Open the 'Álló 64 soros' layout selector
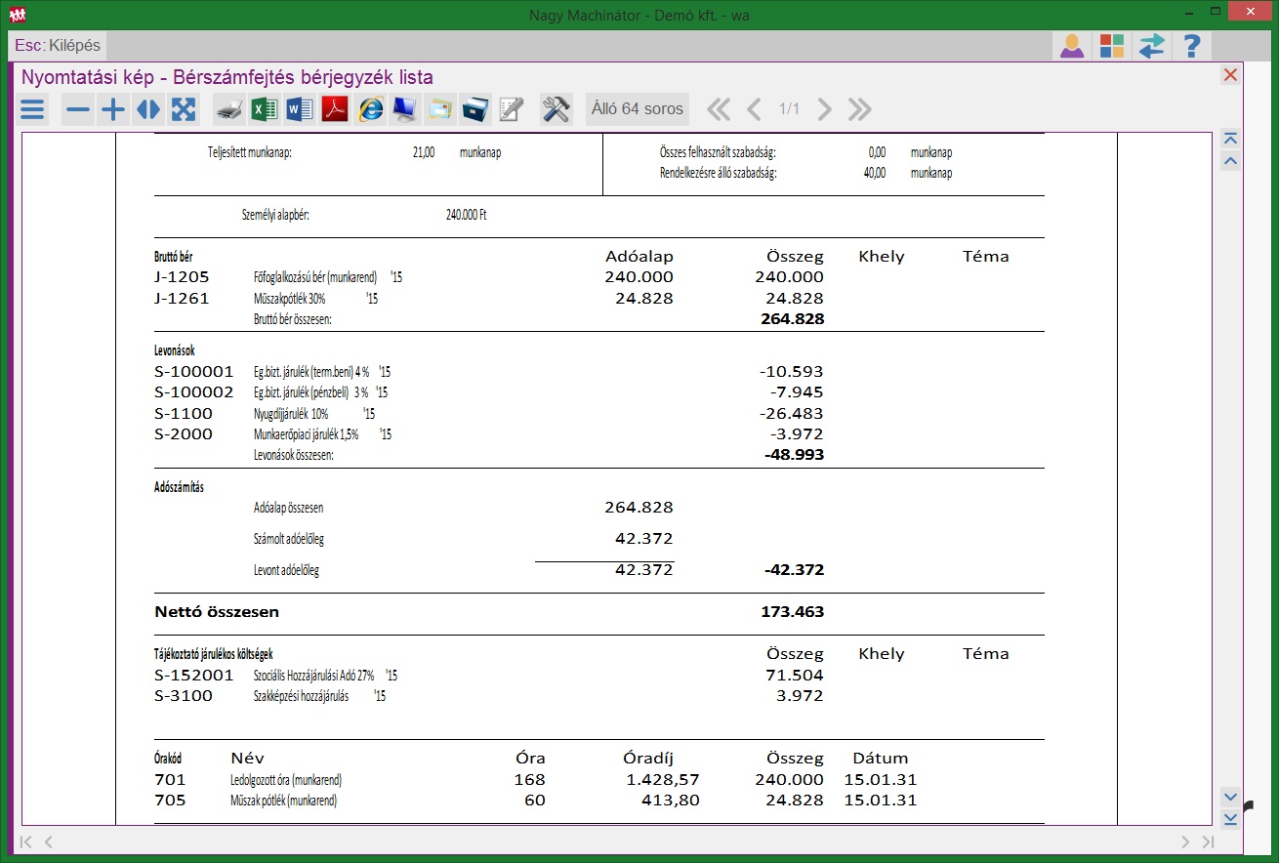Screen dimensions: 1279x863 coord(637,109)
